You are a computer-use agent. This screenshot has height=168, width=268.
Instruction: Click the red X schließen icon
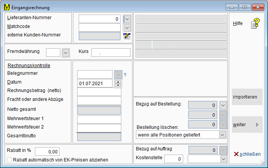[236, 154]
